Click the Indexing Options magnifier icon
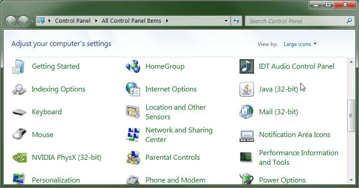The image size is (359, 188). tap(19, 89)
